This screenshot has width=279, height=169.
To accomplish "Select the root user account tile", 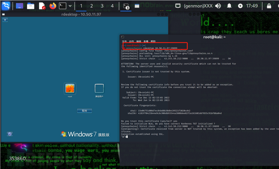I will [70, 88].
